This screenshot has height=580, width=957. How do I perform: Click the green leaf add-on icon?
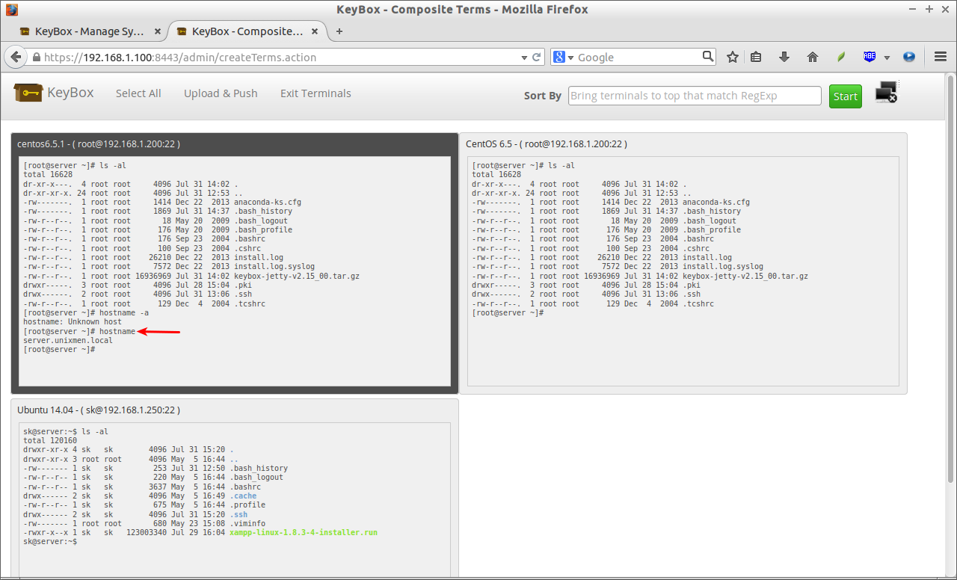tap(840, 57)
